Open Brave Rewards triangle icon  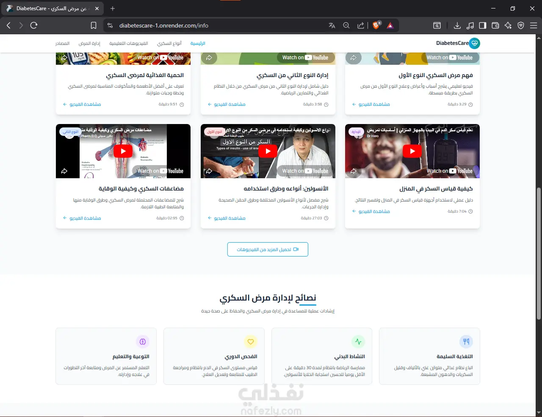(390, 25)
